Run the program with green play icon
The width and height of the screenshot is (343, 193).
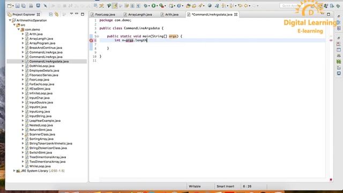point(154,6)
